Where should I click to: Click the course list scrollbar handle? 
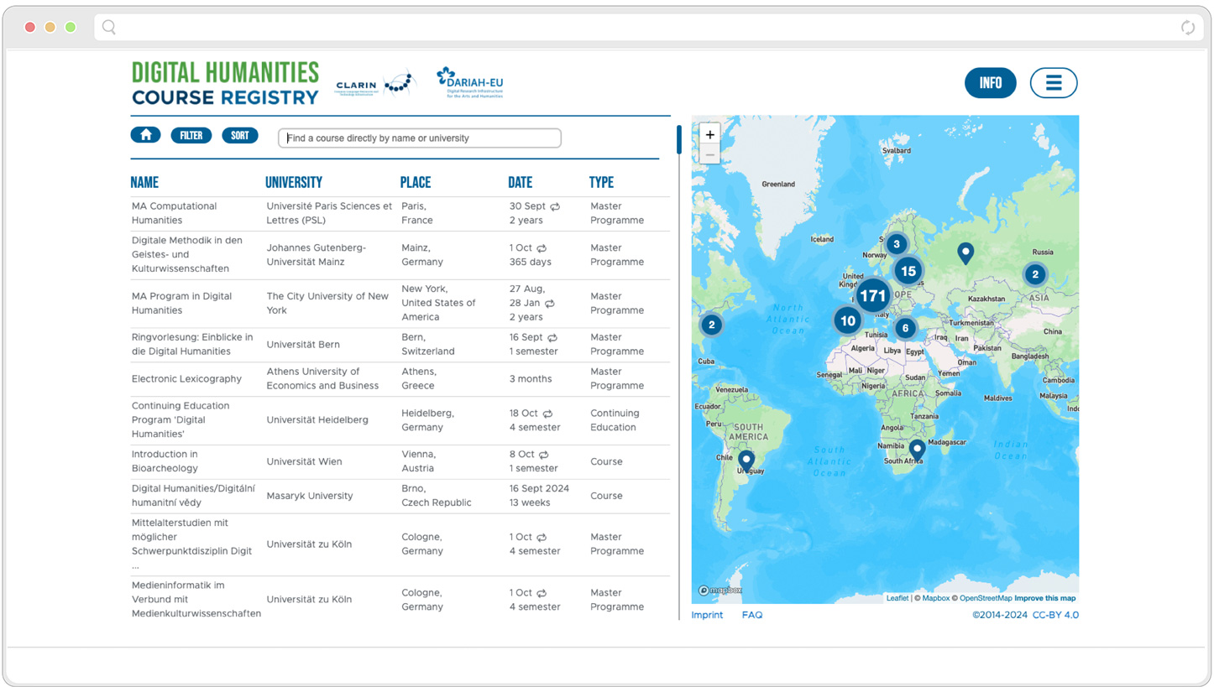point(679,140)
